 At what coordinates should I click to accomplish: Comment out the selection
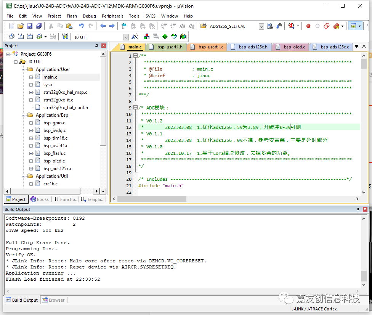coord(183,26)
